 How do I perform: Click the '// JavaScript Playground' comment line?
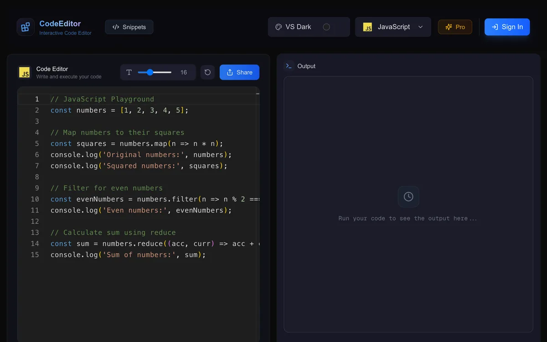coord(102,99)
